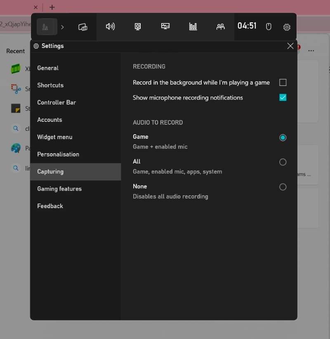
Task: Open the Xbox Social people icon
Action: 221,27
